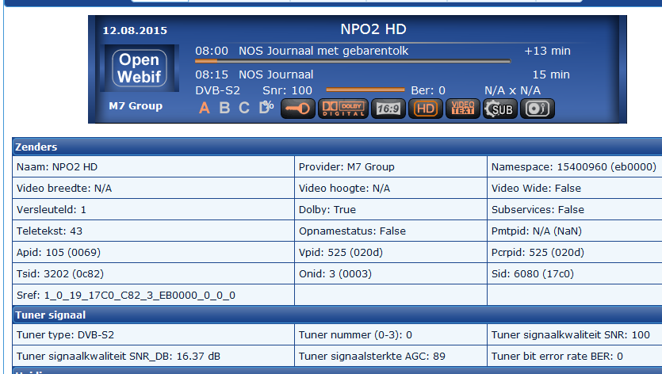Viewport: 662px width, 374px height.
Task: Click the recording status icon
Action: [537, 109]
